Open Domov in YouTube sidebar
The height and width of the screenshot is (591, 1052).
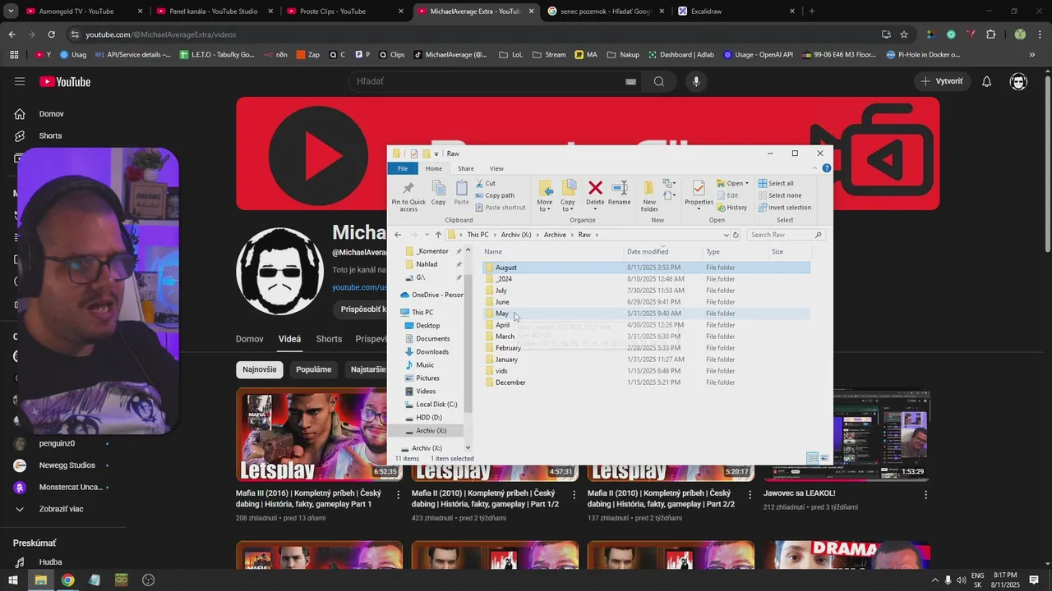[51, 114]
